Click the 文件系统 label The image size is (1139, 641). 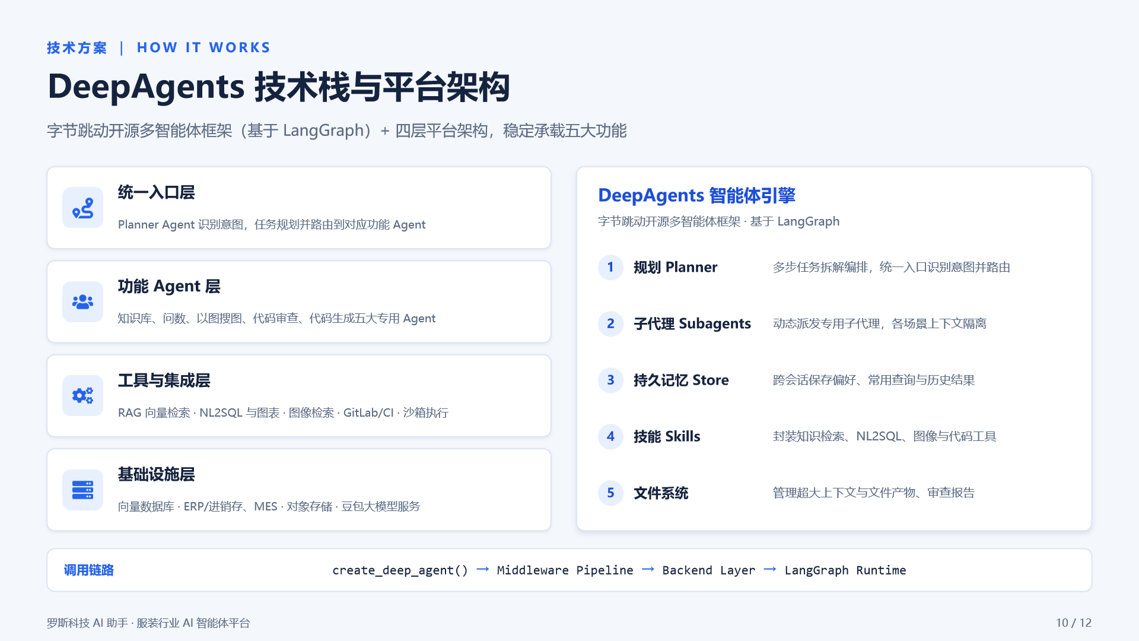(661, 493)
